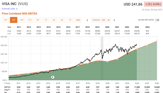Image resolution: width=163 pixels, height=93 pixels.
Task: Click the 2016 High value 83,96
Action: (68, 31)
